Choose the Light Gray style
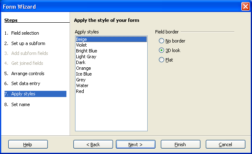 (111, 57)
